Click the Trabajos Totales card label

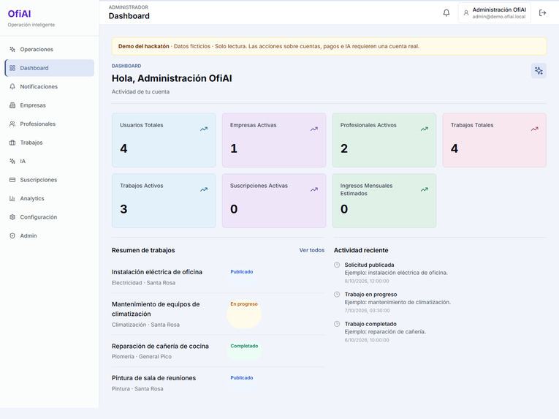coord(472,125)
